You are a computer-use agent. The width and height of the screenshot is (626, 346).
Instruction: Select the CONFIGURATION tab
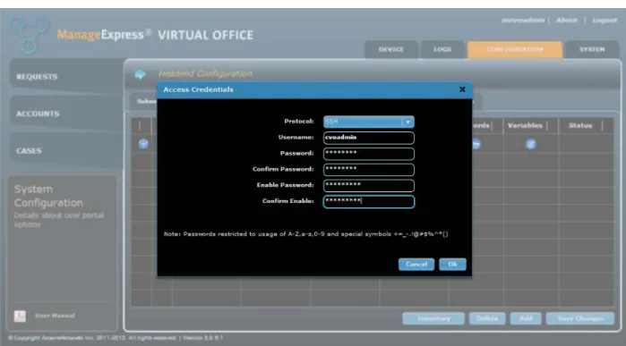coord(515,49)
